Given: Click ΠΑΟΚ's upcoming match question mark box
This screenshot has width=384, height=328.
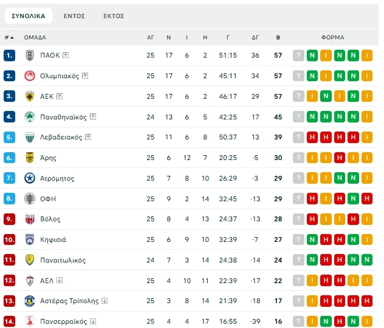Looking at the screenshot, I should click(x=298, y=55).
